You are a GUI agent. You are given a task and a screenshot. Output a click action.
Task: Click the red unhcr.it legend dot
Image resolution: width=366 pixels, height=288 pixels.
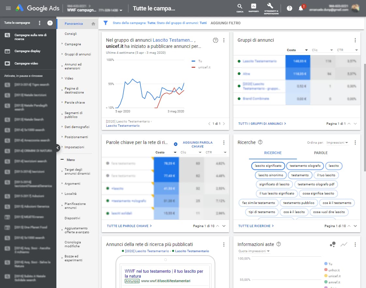coord(326,270)
